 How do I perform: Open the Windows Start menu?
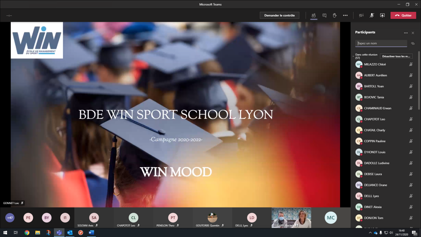tap(5, 233)
